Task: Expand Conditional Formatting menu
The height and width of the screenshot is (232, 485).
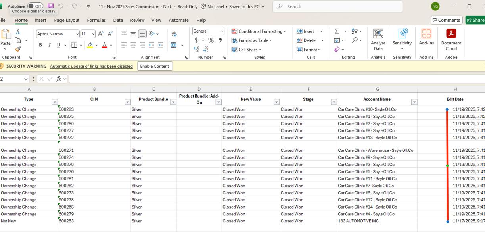Action: click(x=259, y=31)
